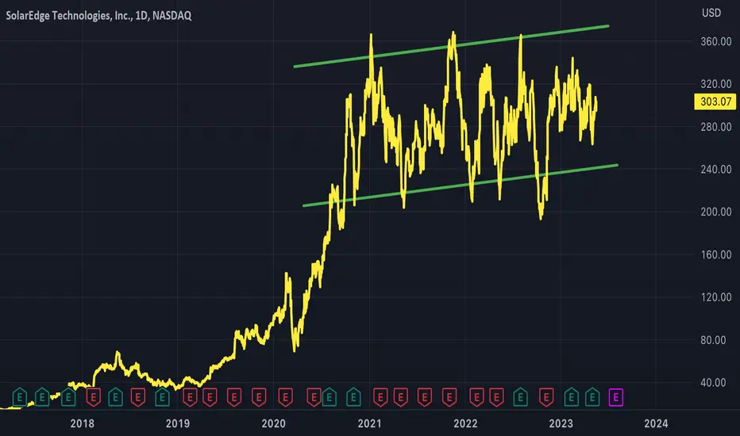The width and height of the screenshot is (740, 436).
Task: Open green E marker just before 2021 label
Action: 353,397
